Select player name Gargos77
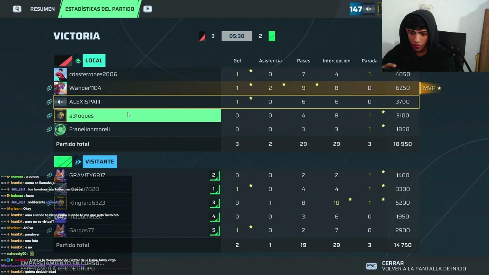 click(81, 230)
